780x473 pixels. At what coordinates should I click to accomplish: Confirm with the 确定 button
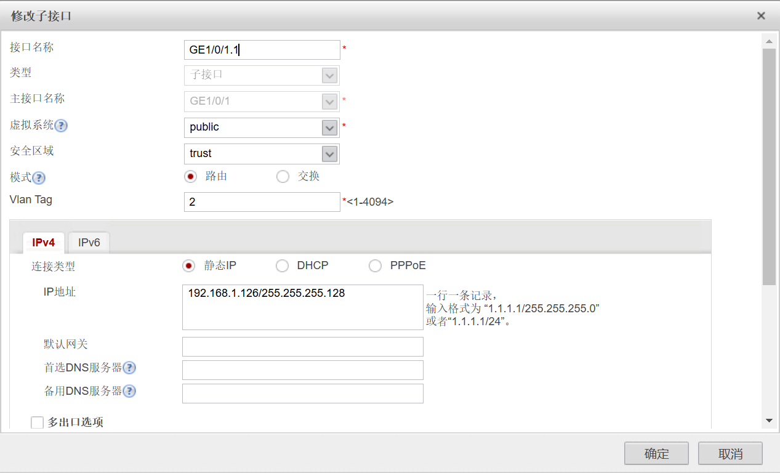pos(656,454)
